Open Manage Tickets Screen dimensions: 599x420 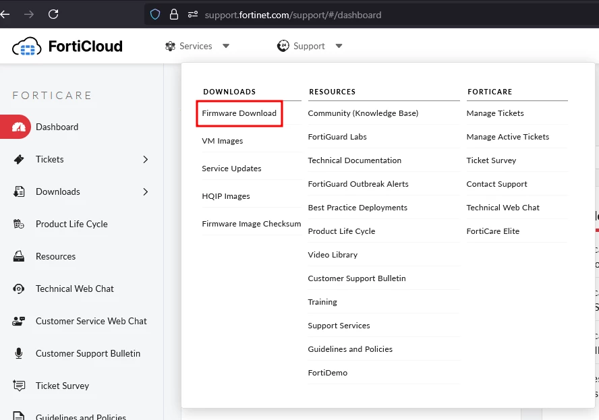pyautogui.click(x=495, y=113)
